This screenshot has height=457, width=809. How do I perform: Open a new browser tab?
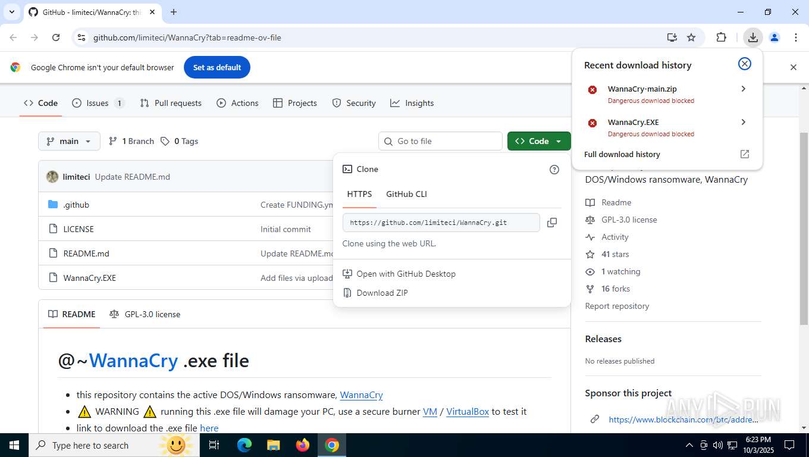pos(174,12)
